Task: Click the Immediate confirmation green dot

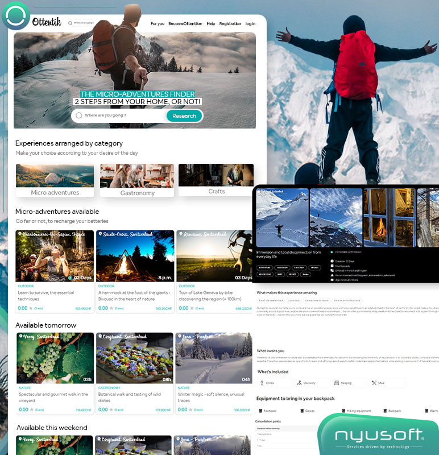Action: tap(332, 252)
